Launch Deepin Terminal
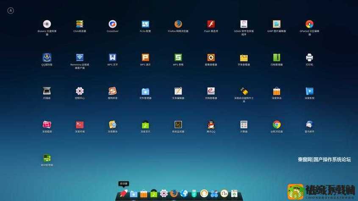Viewport: 358px width, 201px height. click(x=80, y=124)
